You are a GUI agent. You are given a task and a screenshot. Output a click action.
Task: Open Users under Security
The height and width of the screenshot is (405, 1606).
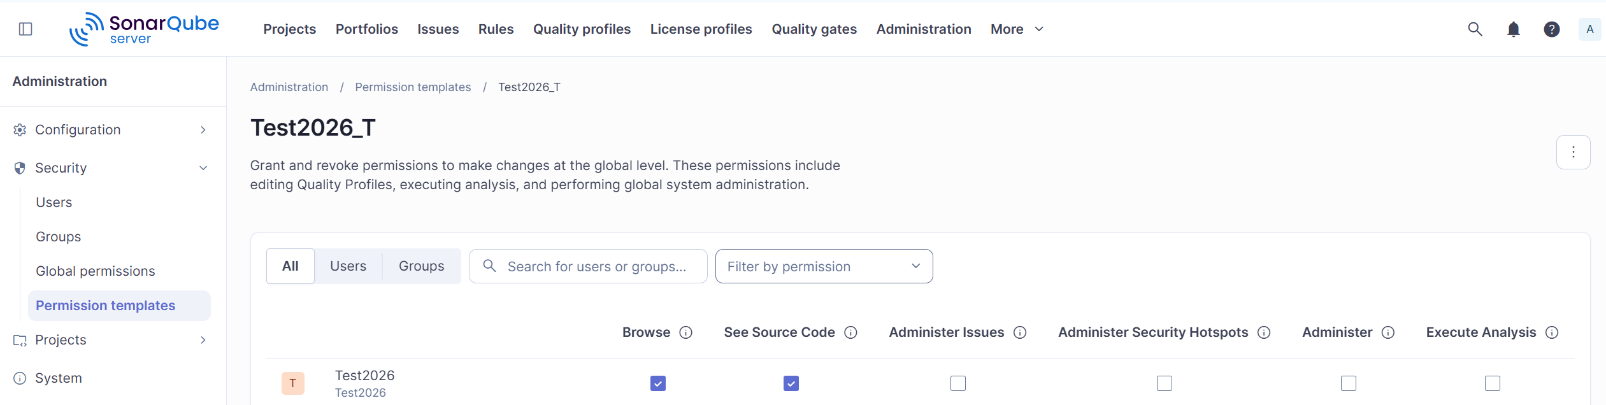[54, 202]
